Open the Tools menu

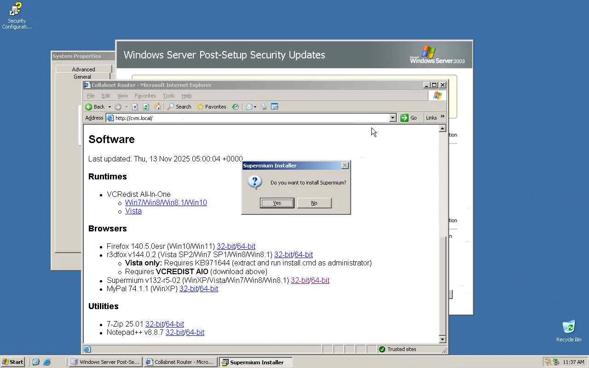click(169, 96)
